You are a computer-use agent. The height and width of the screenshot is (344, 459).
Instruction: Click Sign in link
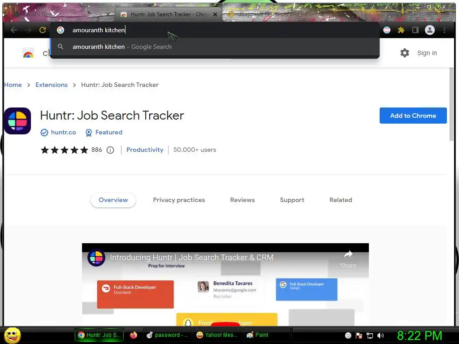coord(427,53)
